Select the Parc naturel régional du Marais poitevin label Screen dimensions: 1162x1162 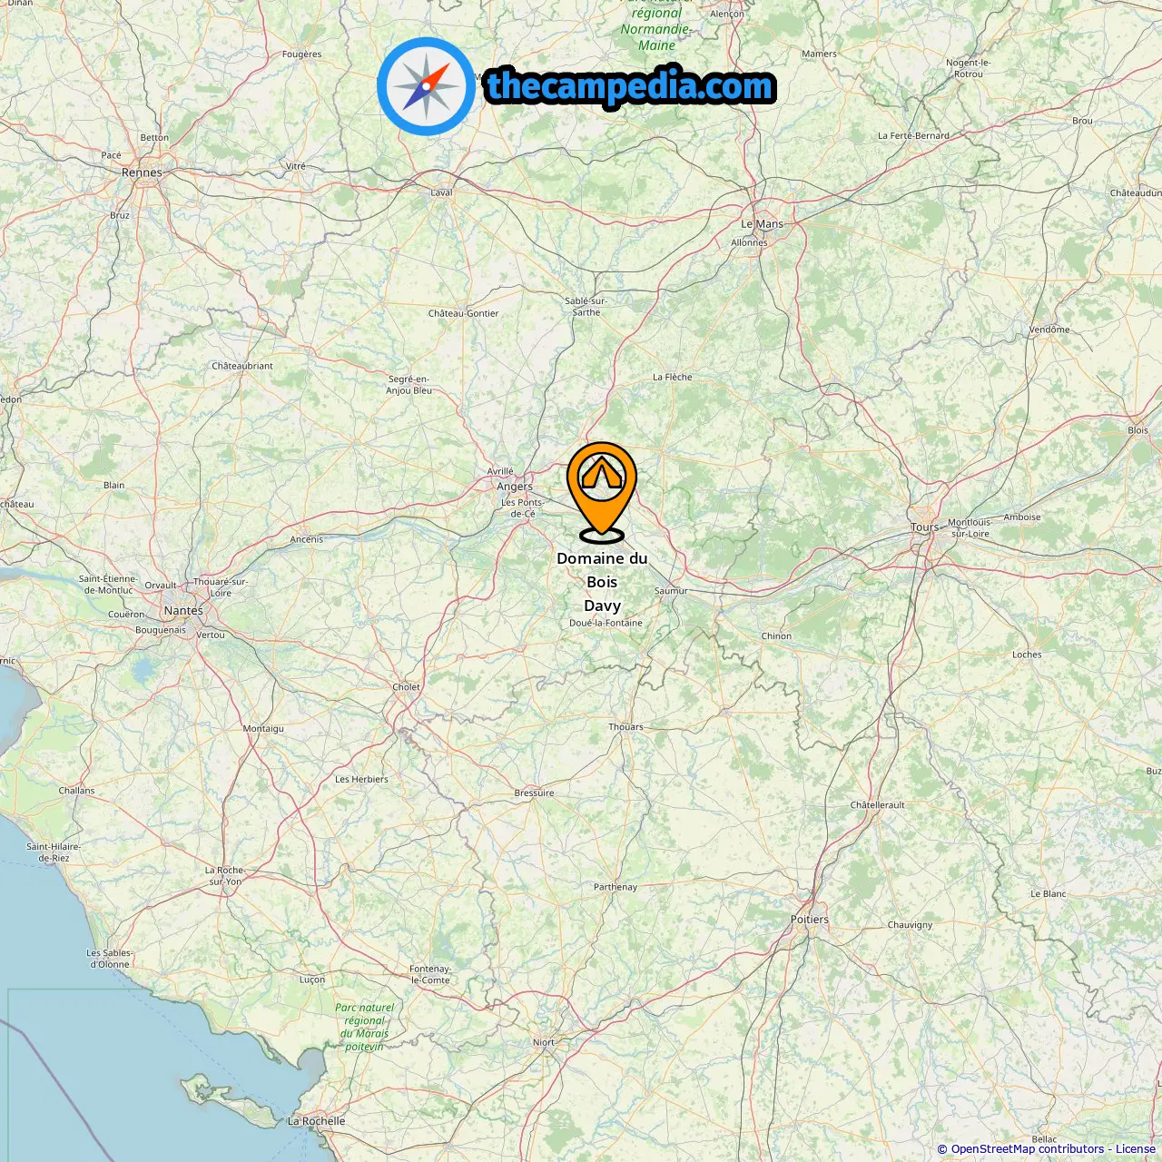364,1027
